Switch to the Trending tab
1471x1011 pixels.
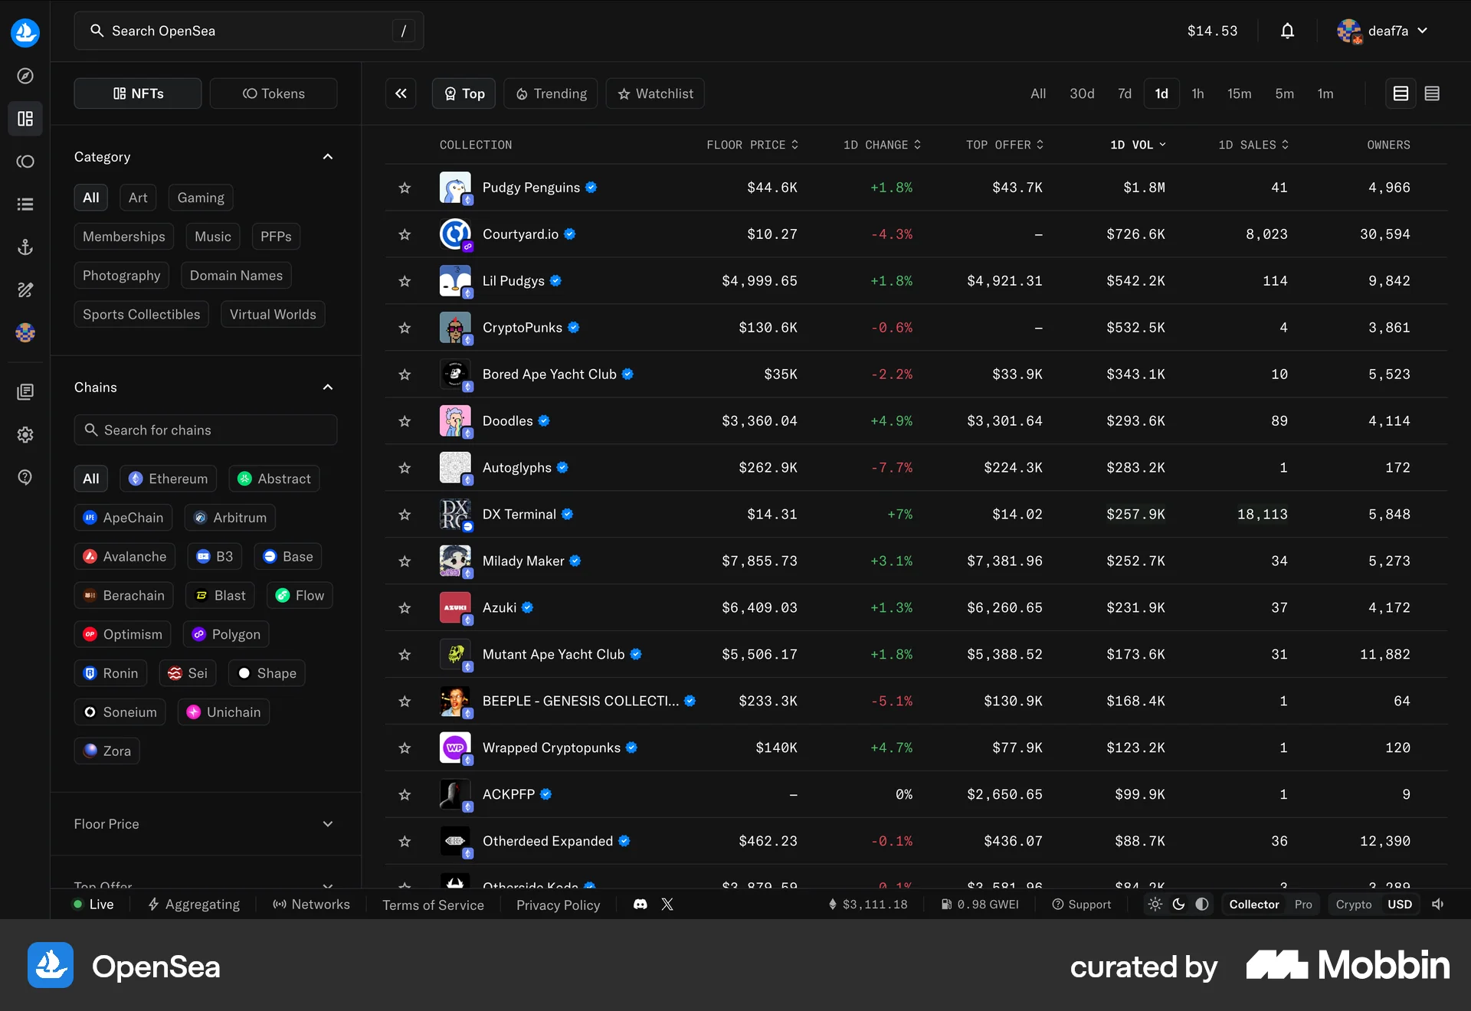pos(550,93)
